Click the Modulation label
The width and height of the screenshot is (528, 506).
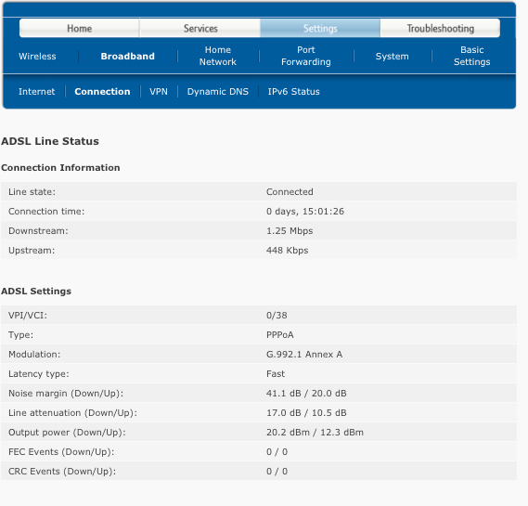pyautogui.click(x=34, y=355)
